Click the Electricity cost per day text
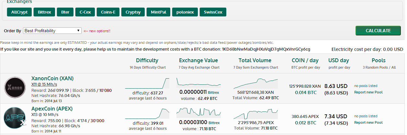The width and height of the screenshot is (407, 135). [367, 49]
